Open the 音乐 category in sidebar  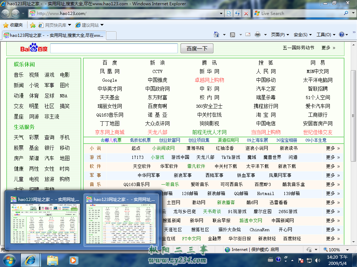pyautogui.click(x=19, y=75)
